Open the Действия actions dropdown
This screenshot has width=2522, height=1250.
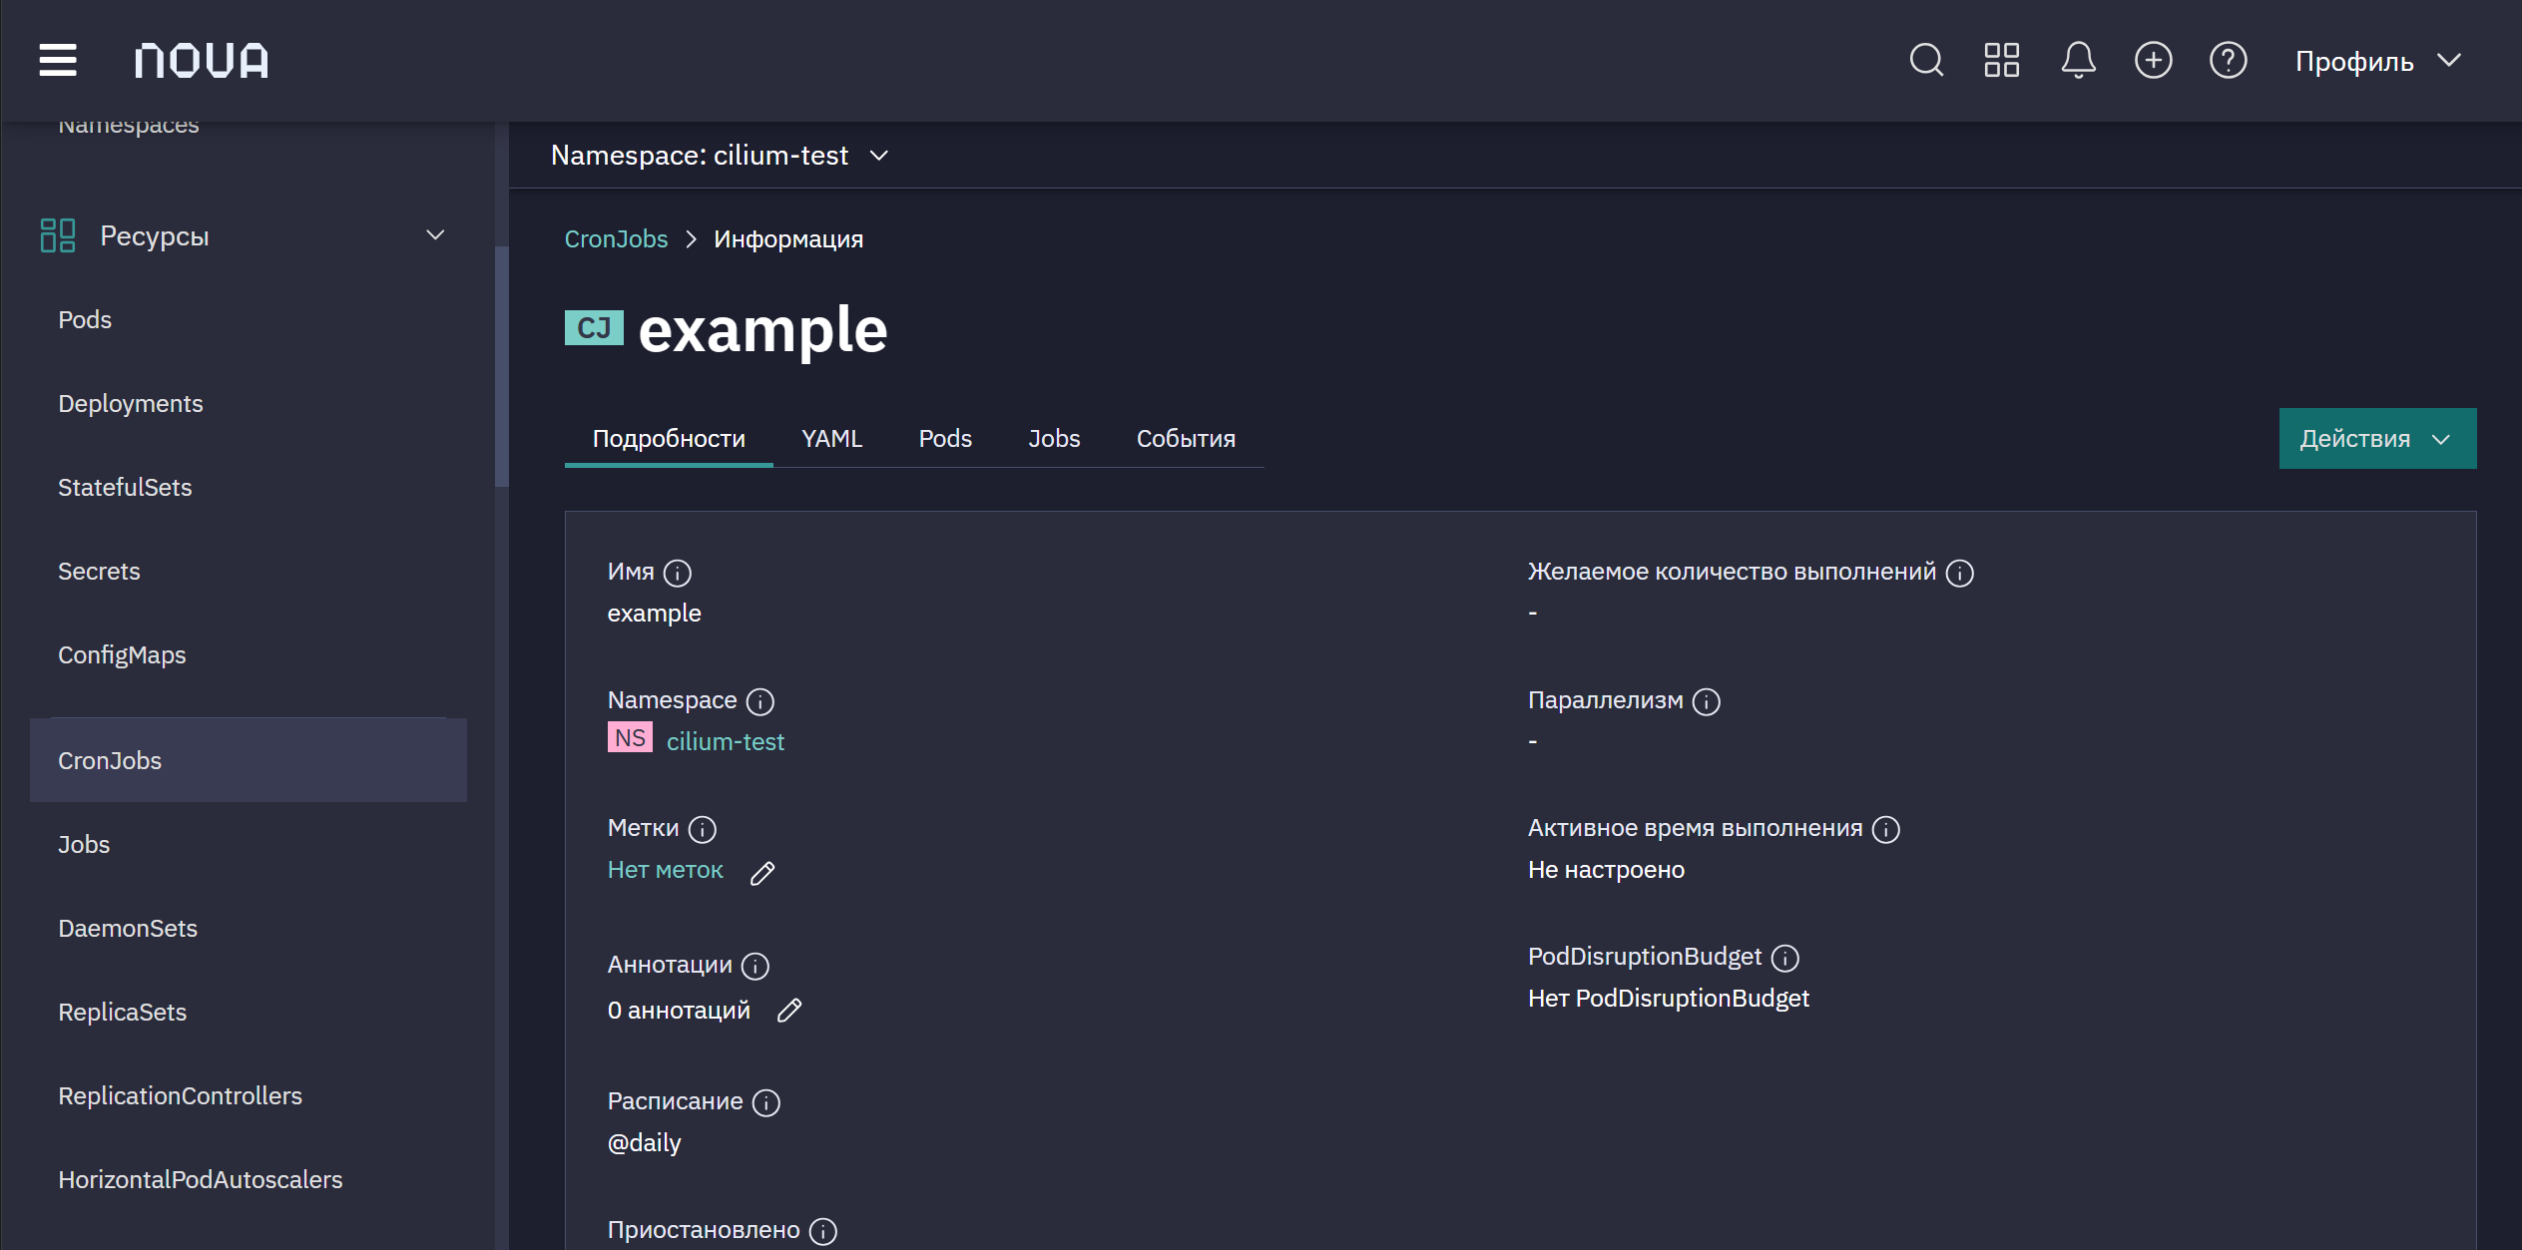coord(2377,439)
